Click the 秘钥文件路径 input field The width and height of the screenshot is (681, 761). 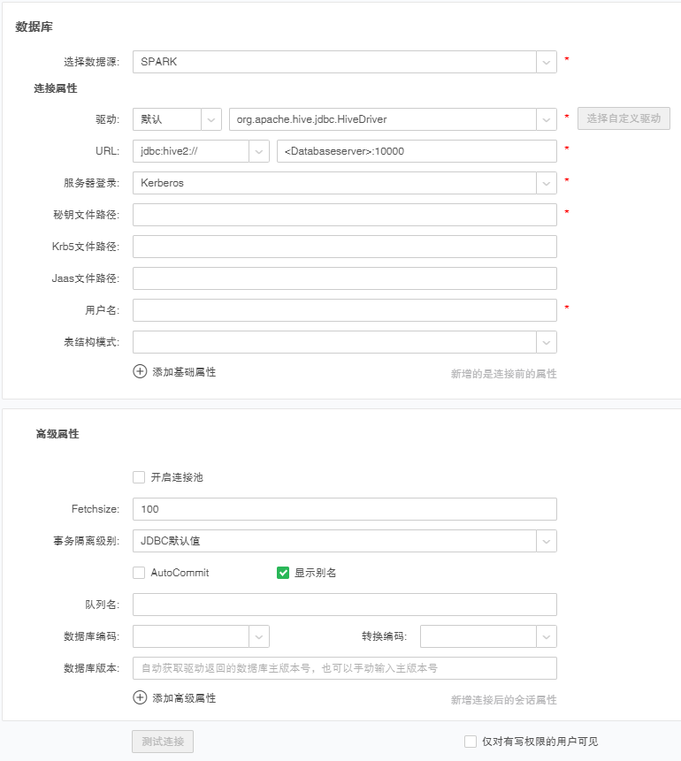344,215
